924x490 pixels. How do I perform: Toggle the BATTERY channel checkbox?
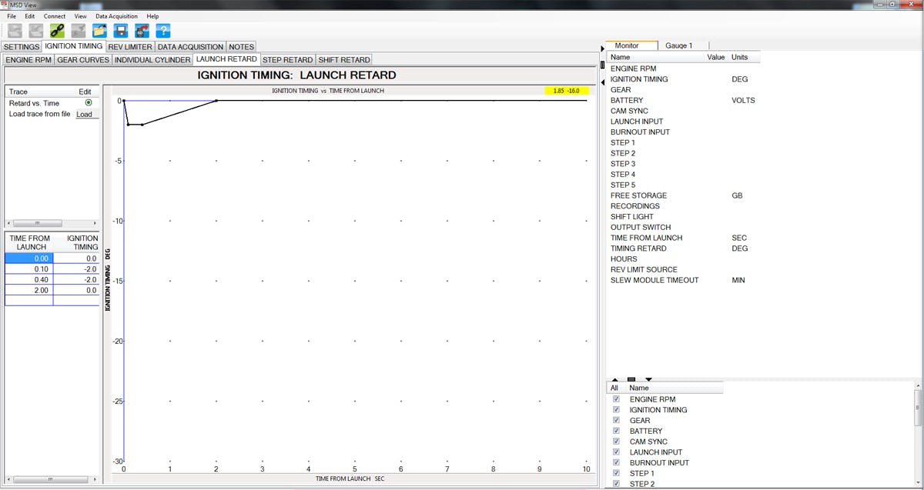point(616,431)
